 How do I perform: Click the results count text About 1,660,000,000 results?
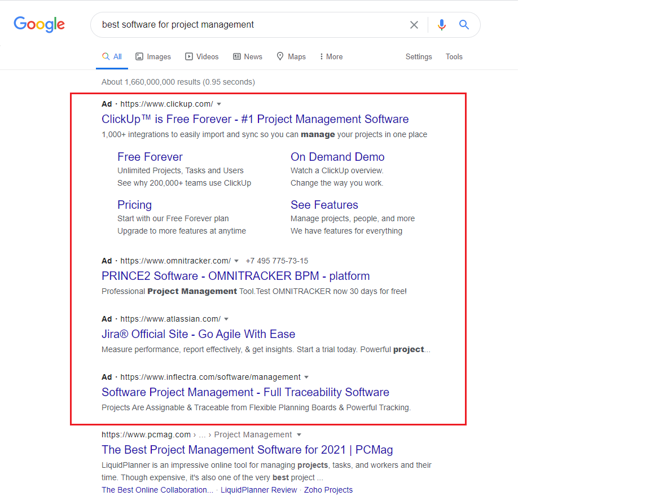point(178,82)
